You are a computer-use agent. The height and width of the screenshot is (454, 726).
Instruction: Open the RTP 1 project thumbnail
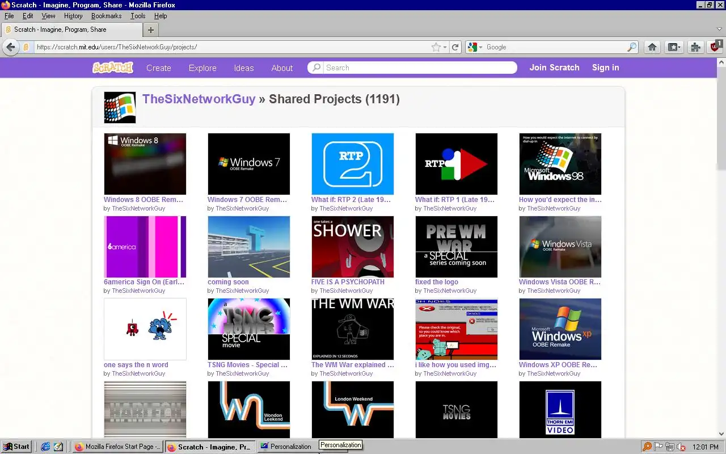[x=457, y=164]
